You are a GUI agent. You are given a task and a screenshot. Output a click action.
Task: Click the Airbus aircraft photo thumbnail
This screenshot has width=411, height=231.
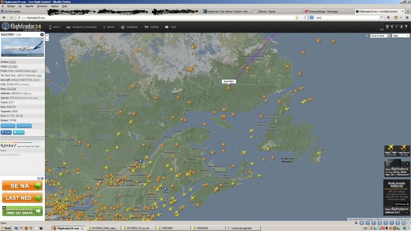pyautogui.click(x=22, y=47)
